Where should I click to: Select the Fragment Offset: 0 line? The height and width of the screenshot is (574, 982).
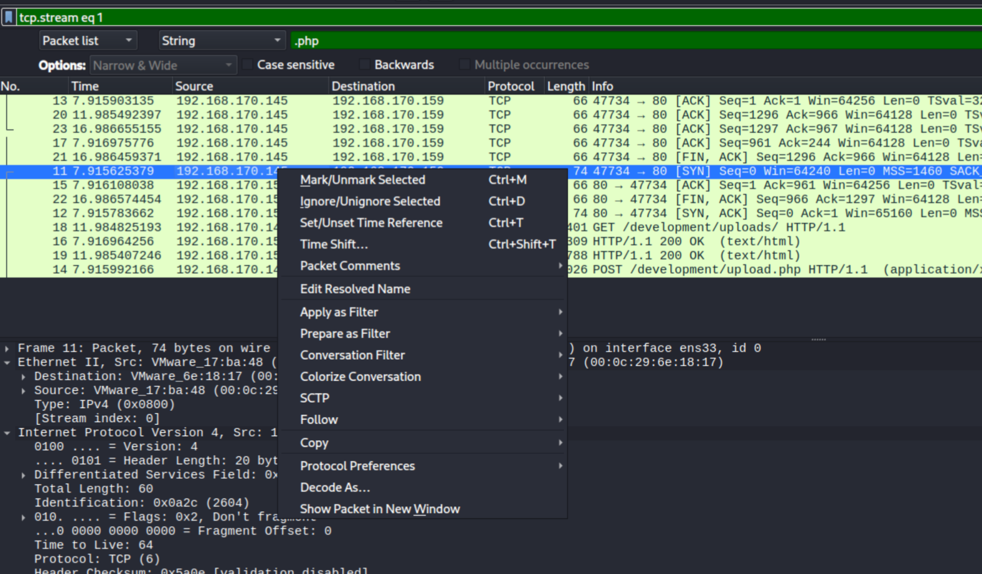click(183, 531)
